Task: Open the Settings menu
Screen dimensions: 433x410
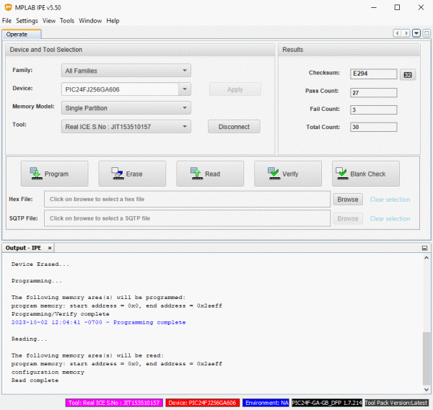Action: [x=27, y=21]
